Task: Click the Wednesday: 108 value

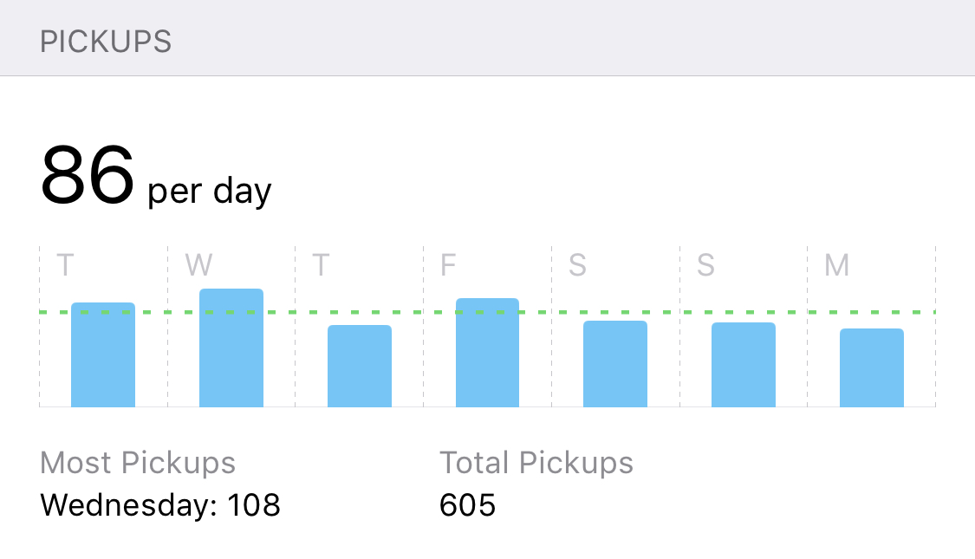Action: point(159,504)
